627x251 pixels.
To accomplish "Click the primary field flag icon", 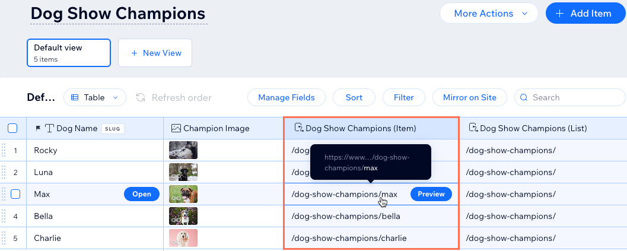I will pyautogui.click(x=38, y=129).
